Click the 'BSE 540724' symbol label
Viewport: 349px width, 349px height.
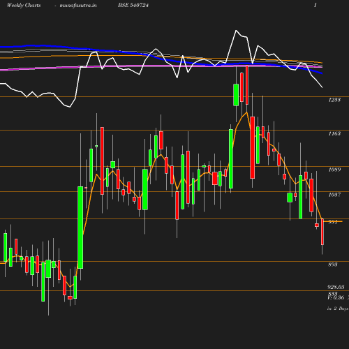pos(133,5)
